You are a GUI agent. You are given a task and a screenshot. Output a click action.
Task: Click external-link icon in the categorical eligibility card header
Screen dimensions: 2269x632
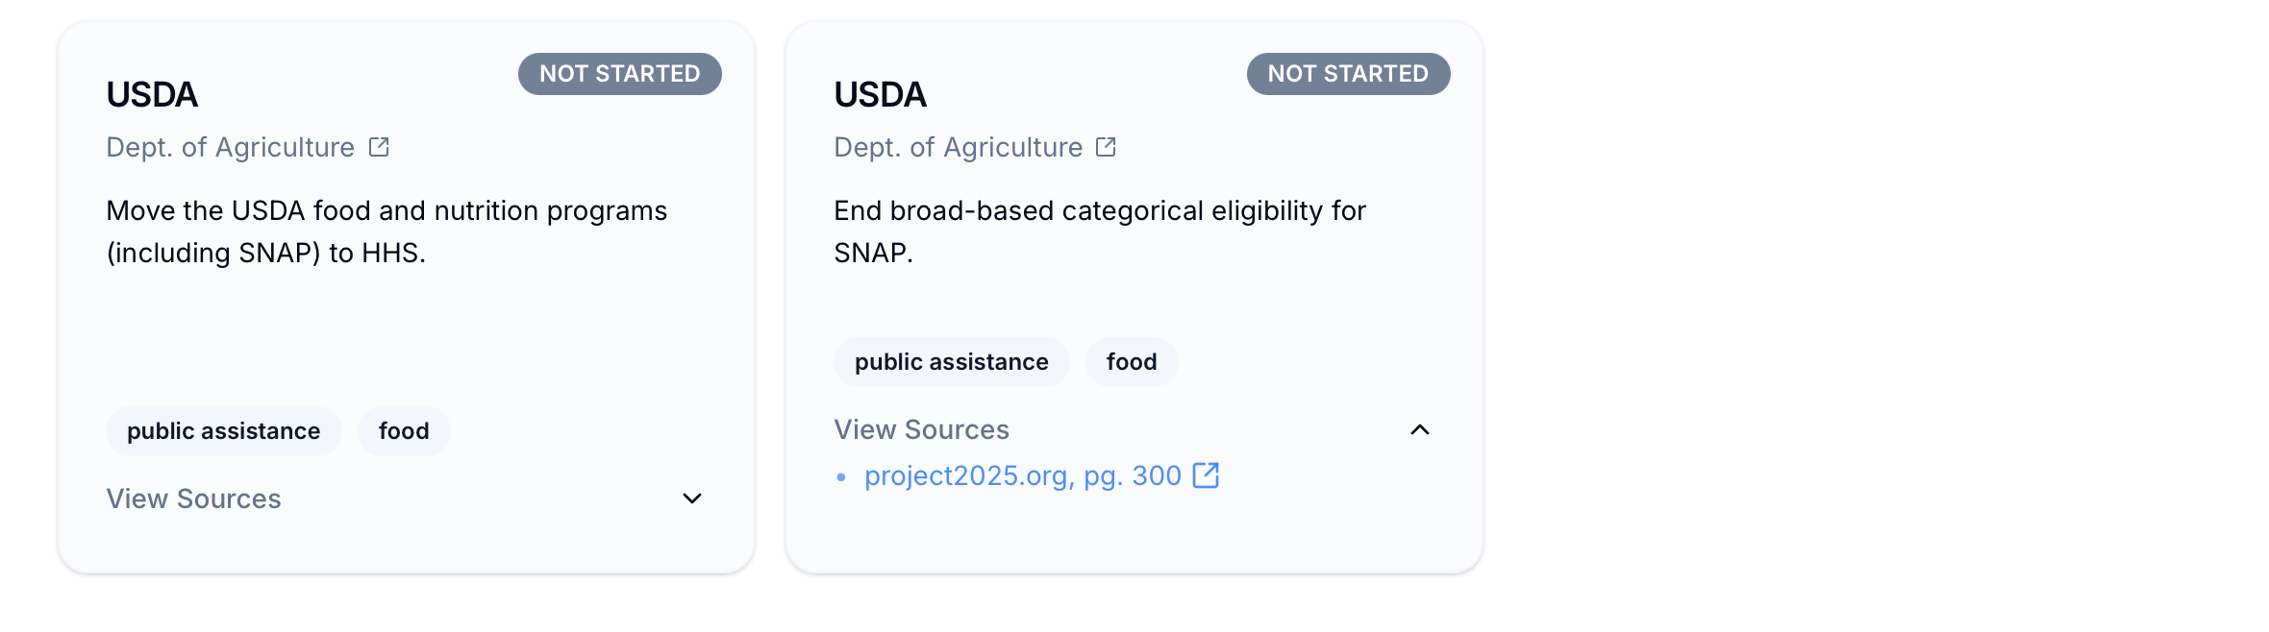[1106, 147]
